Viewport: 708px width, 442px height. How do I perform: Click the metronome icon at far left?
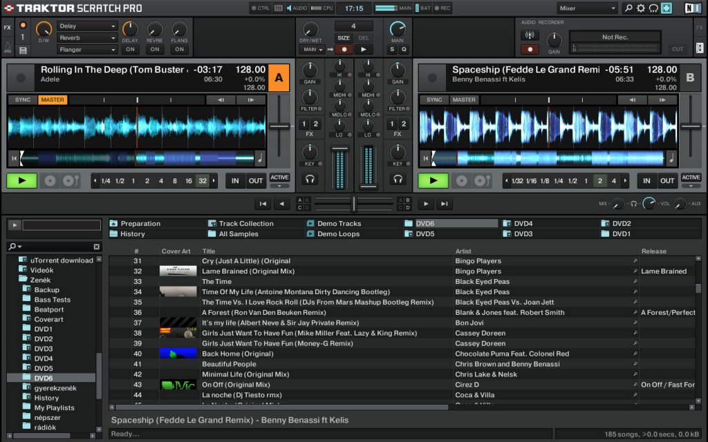[x=8, y=47]
